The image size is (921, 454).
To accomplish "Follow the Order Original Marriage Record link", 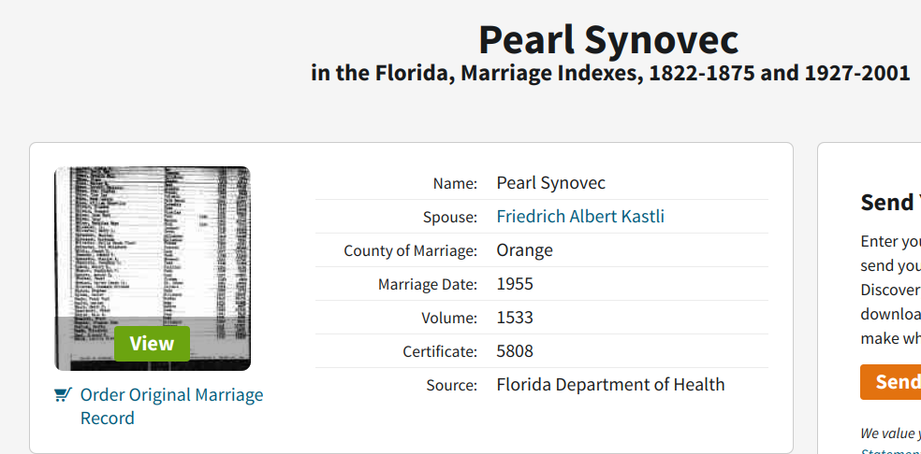I will click(x=171, y=406).
